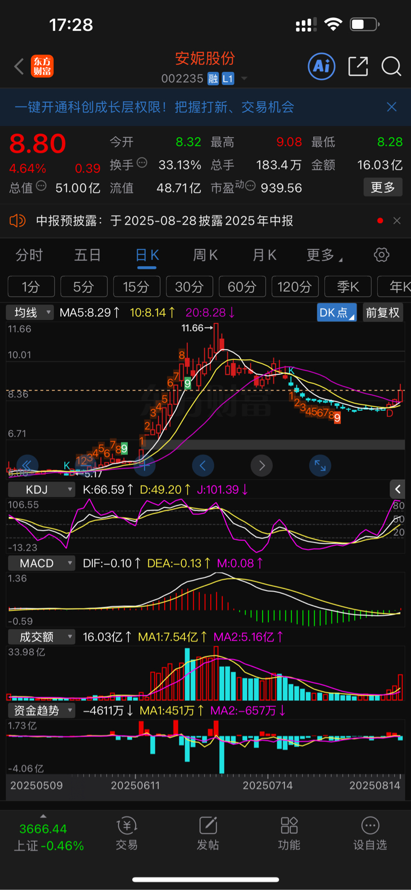
Task: Tap the red dot on the notice
Action: tap(380, 221)
